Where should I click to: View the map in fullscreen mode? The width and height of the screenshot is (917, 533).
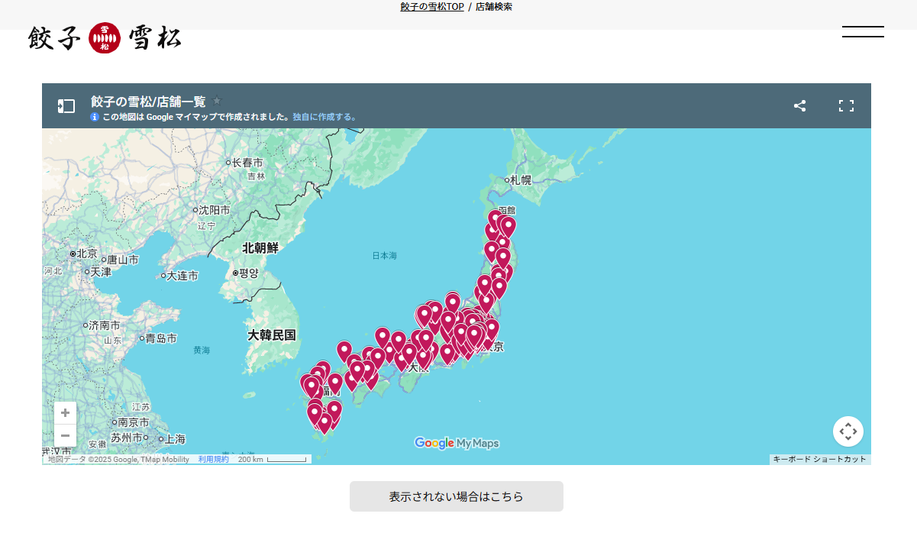[x=846, y=106]
